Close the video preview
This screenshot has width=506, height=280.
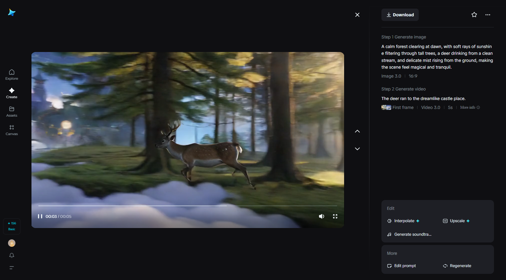point(357,15)
